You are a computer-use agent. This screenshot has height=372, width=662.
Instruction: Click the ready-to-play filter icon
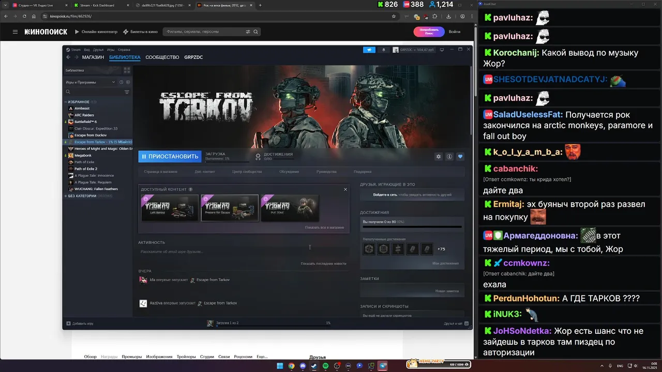(128, 82)
